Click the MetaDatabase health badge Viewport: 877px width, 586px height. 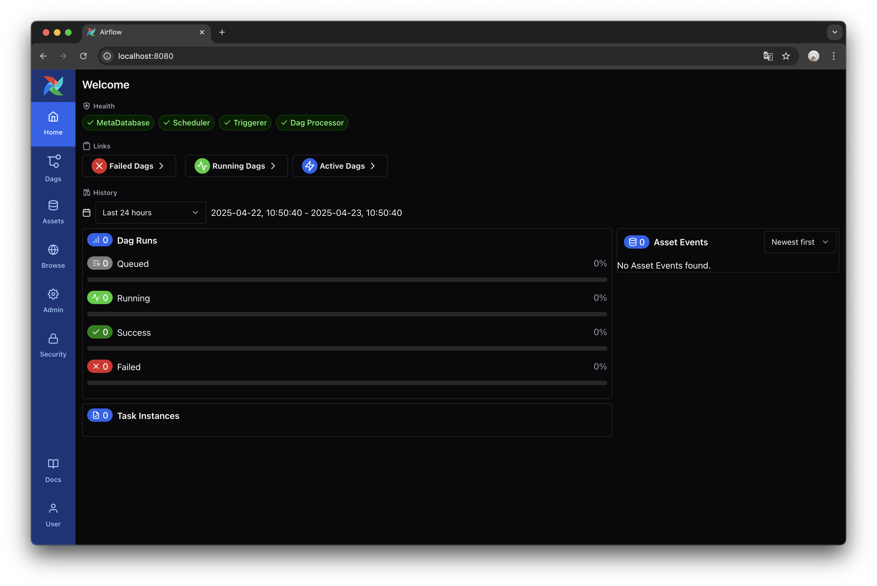pyautogui.click(x=118, y=123)
